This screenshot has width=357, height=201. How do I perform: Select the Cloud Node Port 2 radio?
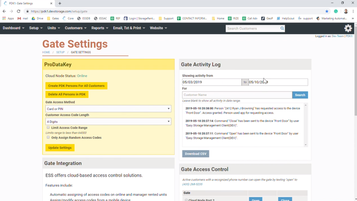(186, 200)
